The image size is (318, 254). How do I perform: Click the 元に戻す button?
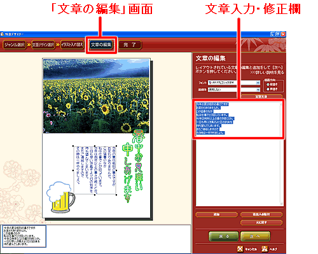point(261,222)
